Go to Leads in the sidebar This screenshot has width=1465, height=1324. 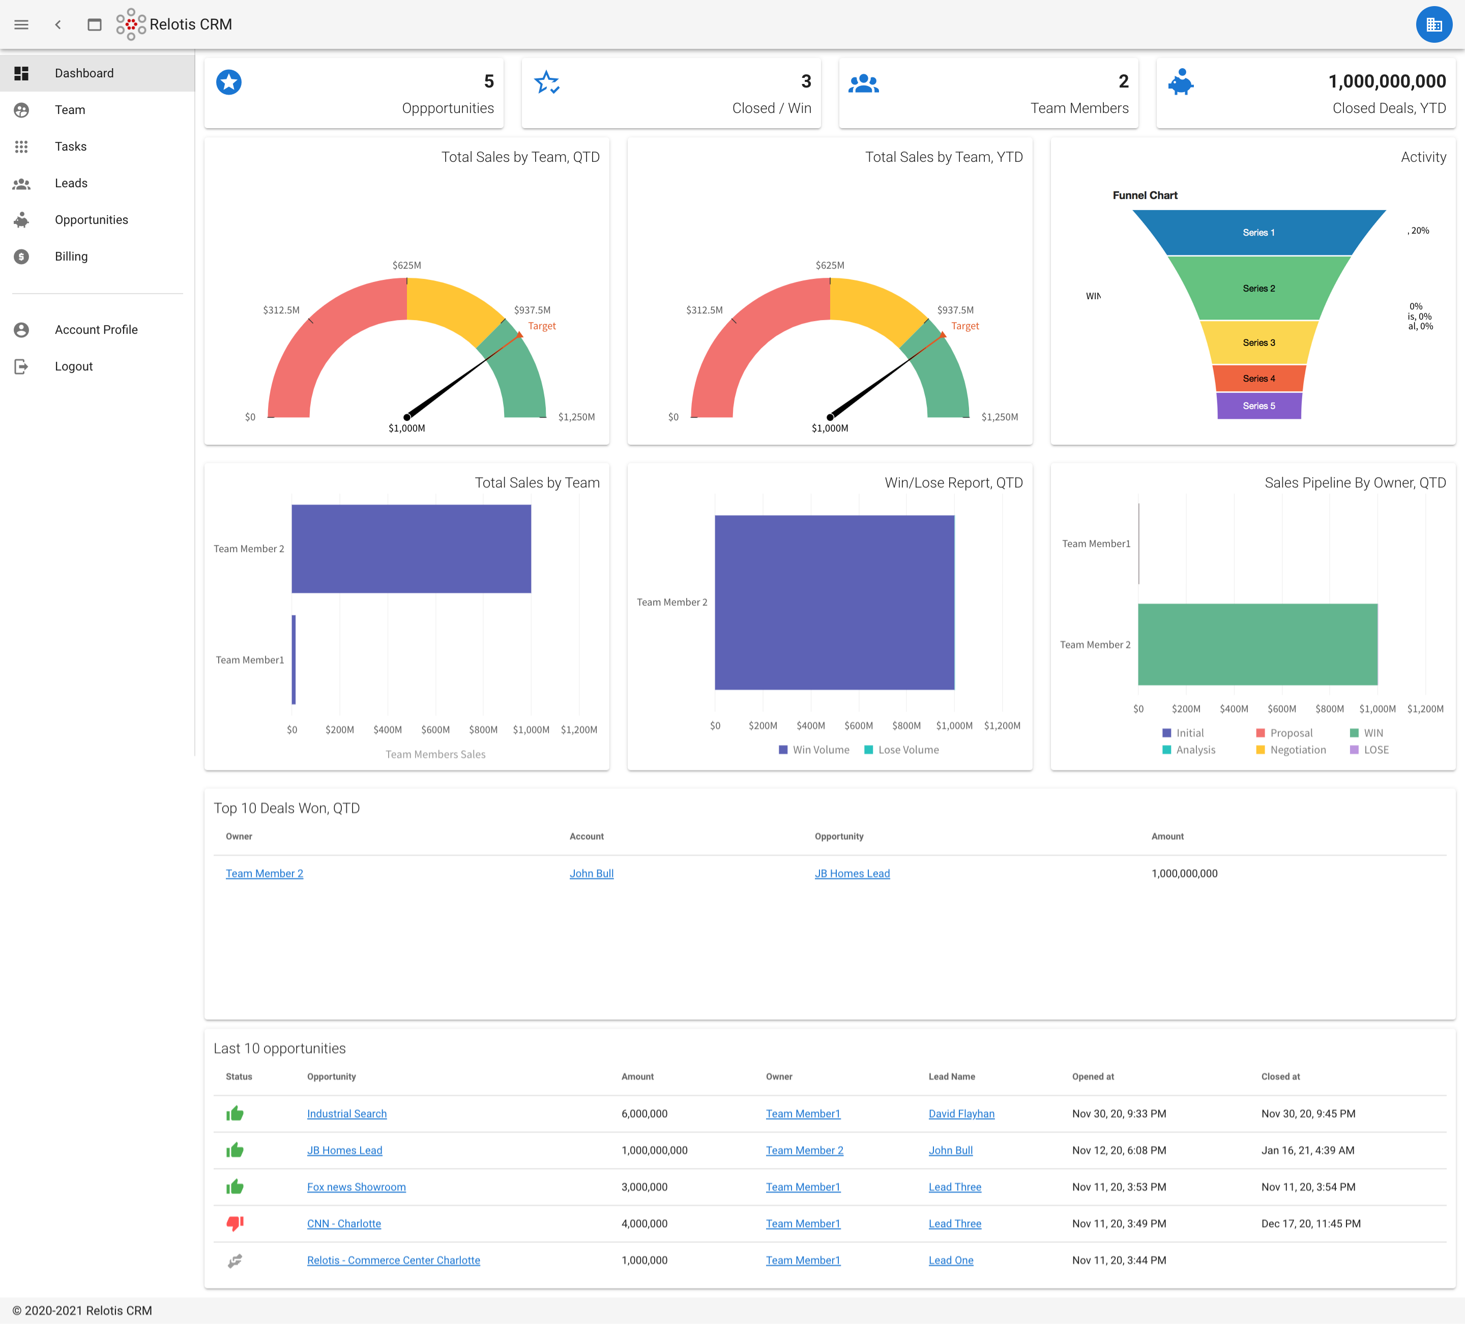click(71, 183)
